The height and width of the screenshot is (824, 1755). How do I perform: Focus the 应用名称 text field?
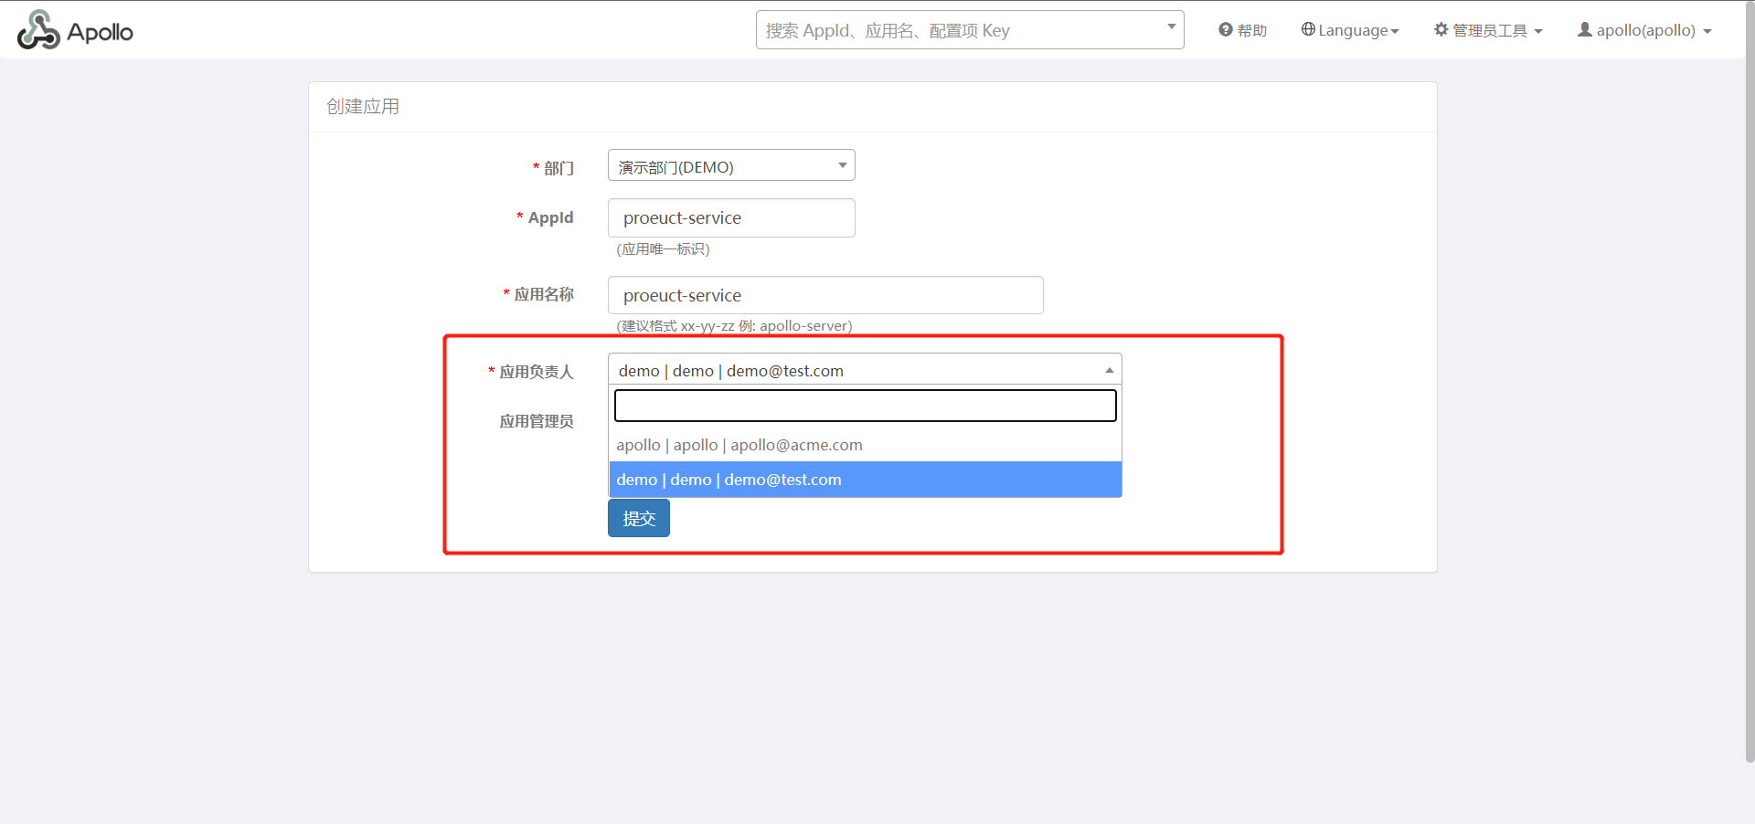[x=824, y=295]
